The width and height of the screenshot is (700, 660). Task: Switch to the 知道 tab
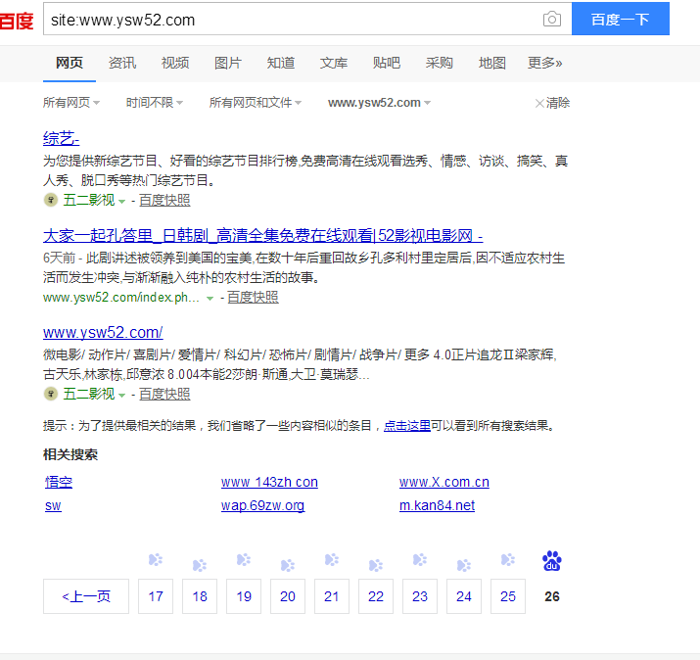click(281, 63)
